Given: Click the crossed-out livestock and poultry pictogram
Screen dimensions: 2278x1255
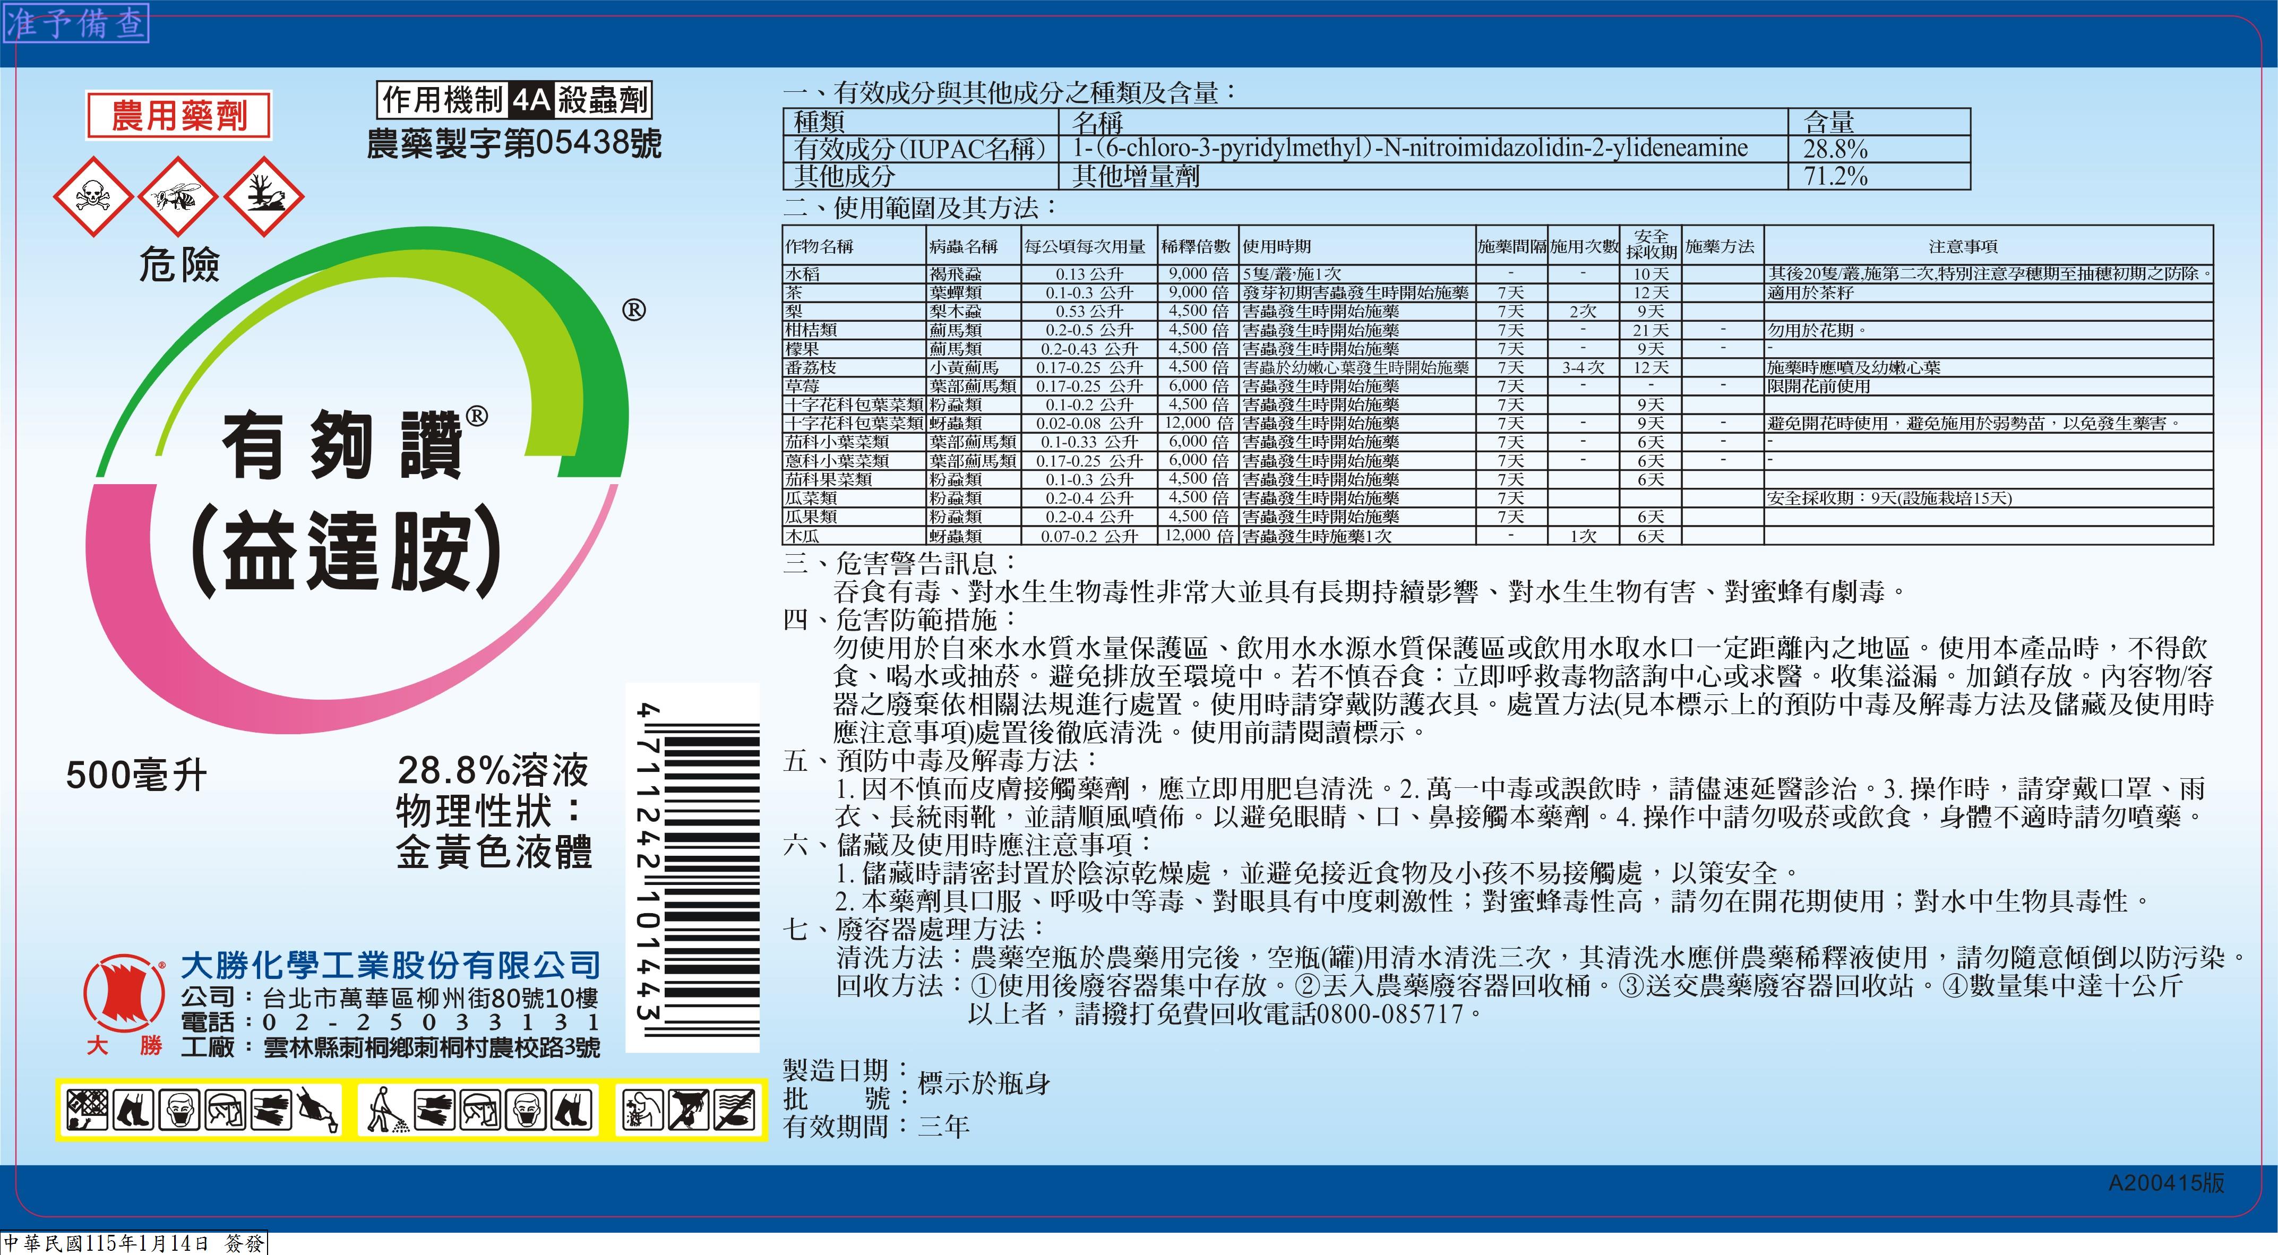Looking at the screenshot, I should tap(689, 1109).
